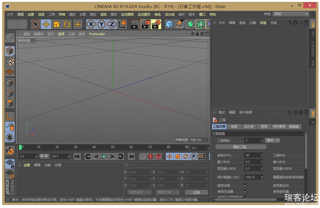320x208 pixels.
Task: Click frame 50 on the timeline ruler
Action: [x=113, y=148]
